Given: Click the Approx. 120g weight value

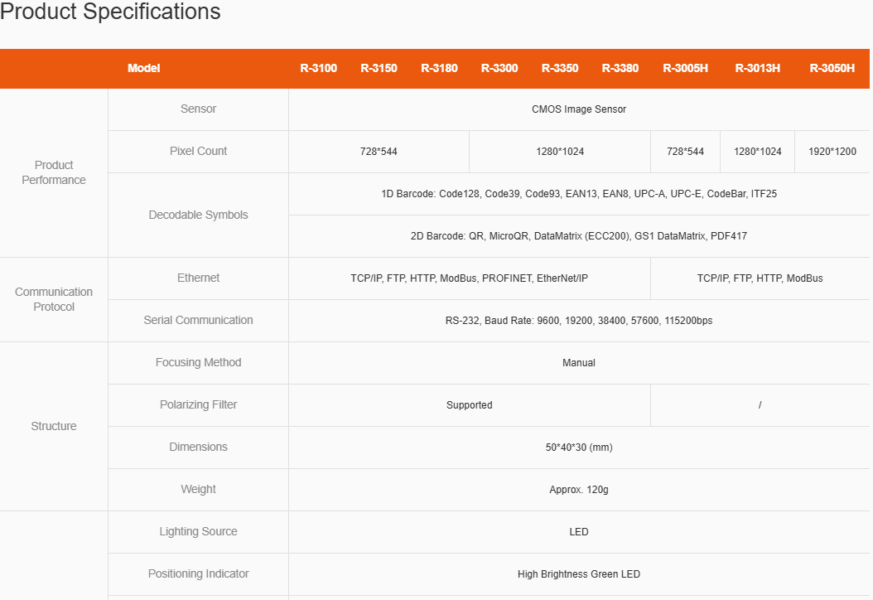Looking at the screenshot, I should click(578, 490).
